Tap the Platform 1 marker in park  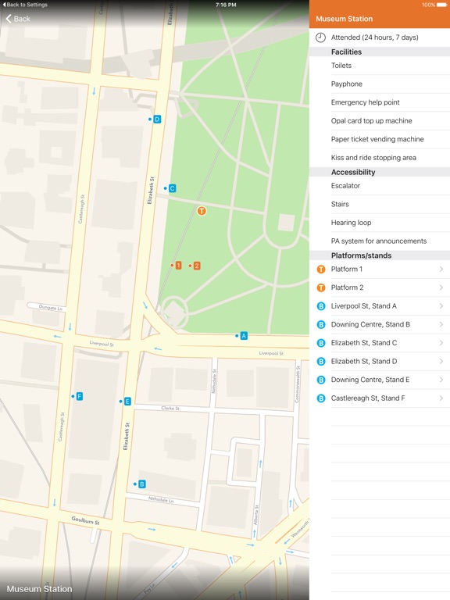pos(178,266)
